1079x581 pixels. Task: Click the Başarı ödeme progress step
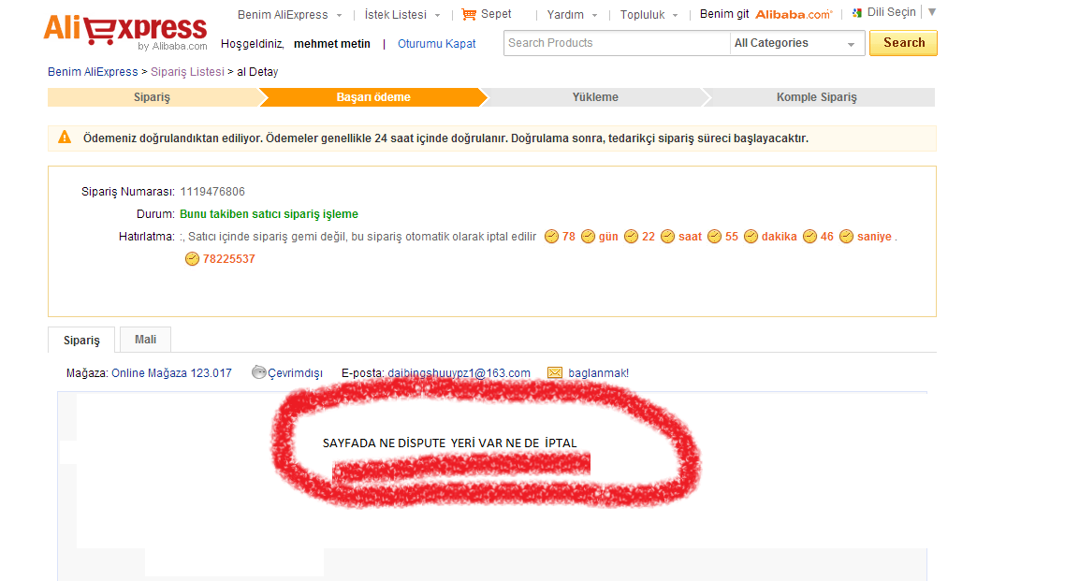coord(373,97)
